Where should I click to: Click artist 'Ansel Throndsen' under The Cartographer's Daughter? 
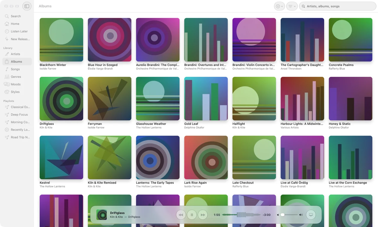291,69
